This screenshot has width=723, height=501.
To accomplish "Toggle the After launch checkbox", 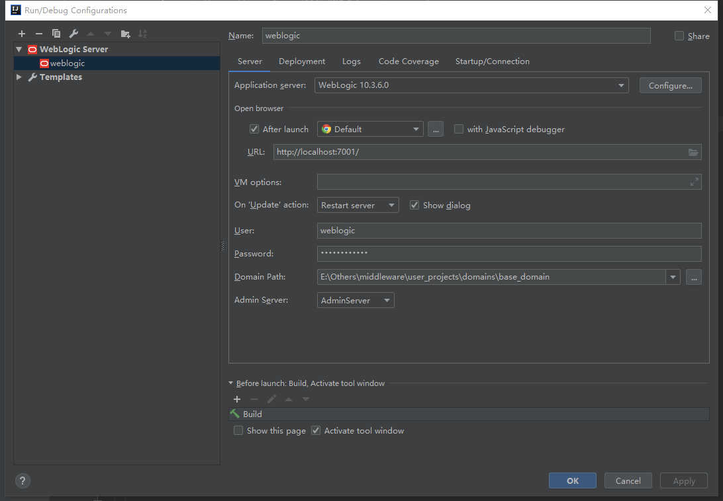I will click(x=254, y=129).
